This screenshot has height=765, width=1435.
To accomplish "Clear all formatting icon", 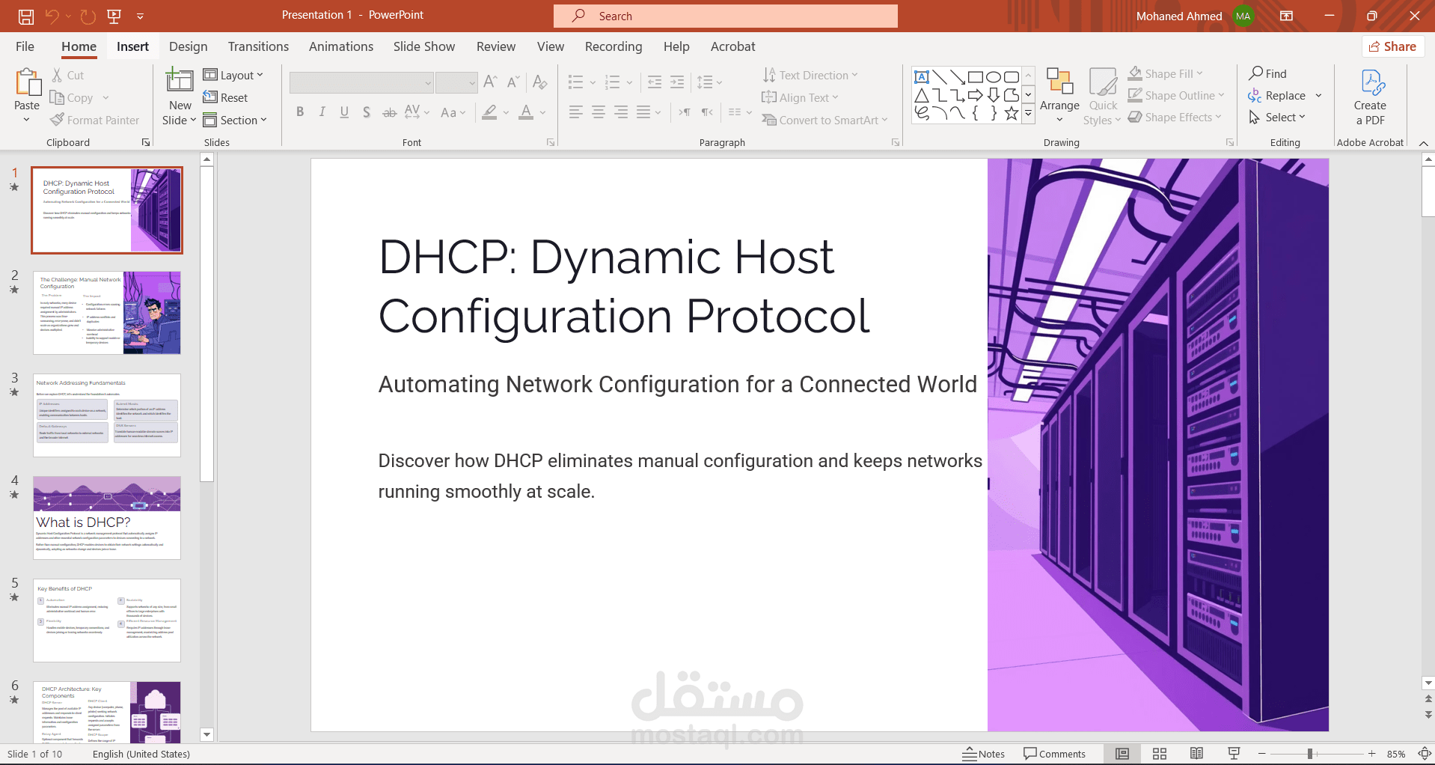I will [x=540, y=82].
